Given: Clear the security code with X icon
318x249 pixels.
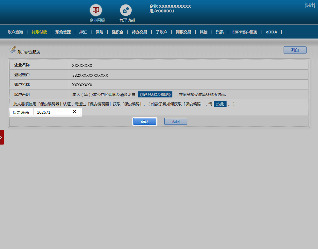Looking at the screenshot, I should (75, 111).
